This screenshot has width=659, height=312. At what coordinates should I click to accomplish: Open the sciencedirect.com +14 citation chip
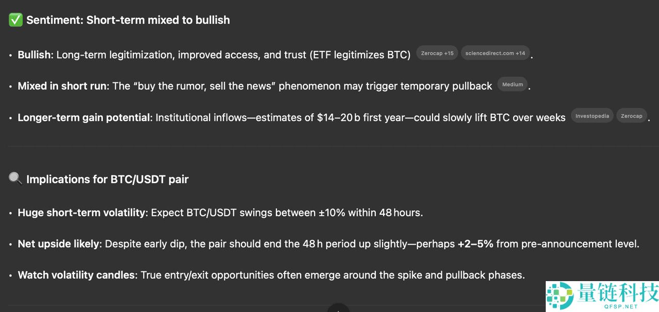(495, 53)
